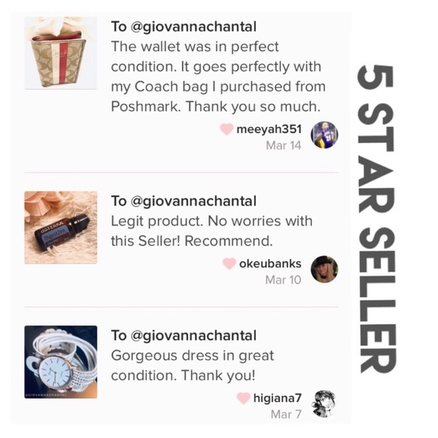This screenshot has height=438, width=438.
Task: Open meeyah351's basketball player avatar
Action: [x=324, y=135]
